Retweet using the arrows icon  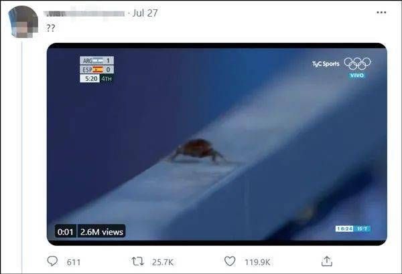coord(137,261)
